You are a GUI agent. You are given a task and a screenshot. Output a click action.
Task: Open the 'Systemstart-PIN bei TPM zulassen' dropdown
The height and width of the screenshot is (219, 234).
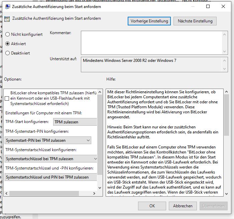(x=48, y=140)
